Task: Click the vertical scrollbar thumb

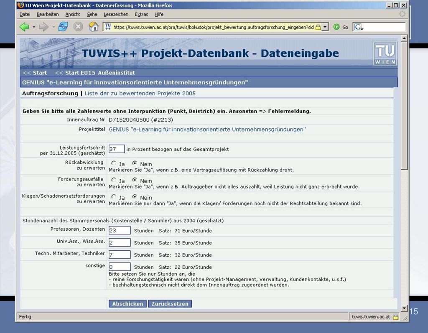Action: pyautogui.click(x=405, y=106)
